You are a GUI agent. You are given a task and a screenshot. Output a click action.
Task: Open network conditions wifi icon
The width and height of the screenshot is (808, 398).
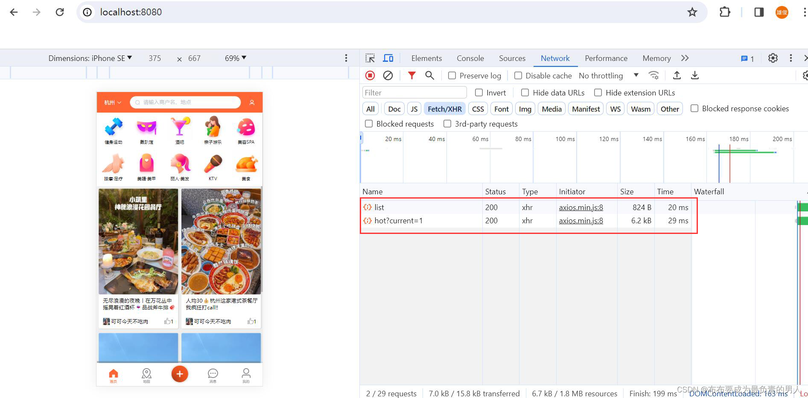point(653,75)
